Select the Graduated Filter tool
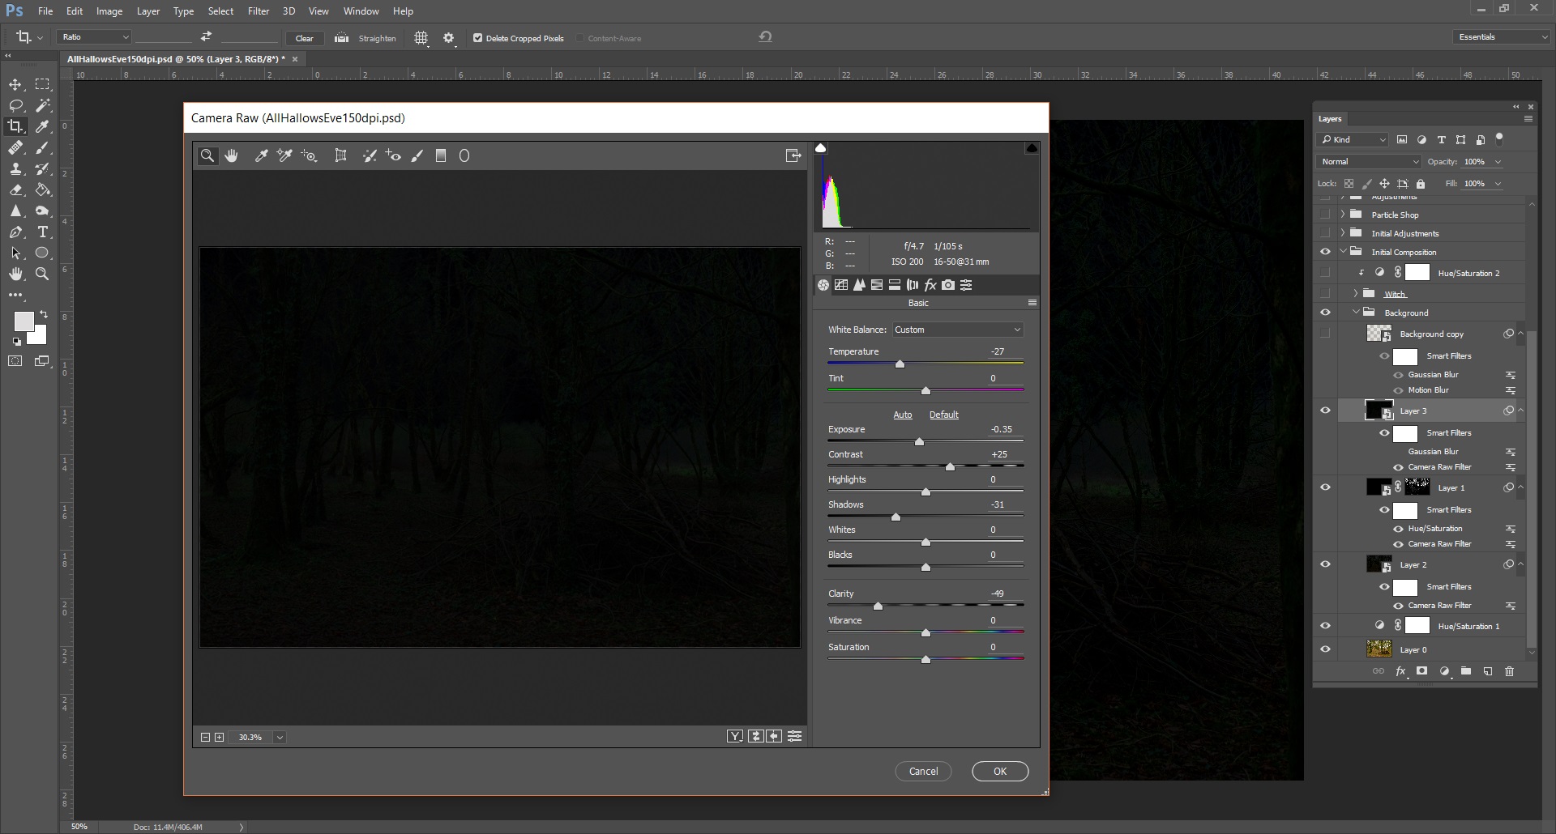This screenshot has width=1556, height=834. click(441, 155)
